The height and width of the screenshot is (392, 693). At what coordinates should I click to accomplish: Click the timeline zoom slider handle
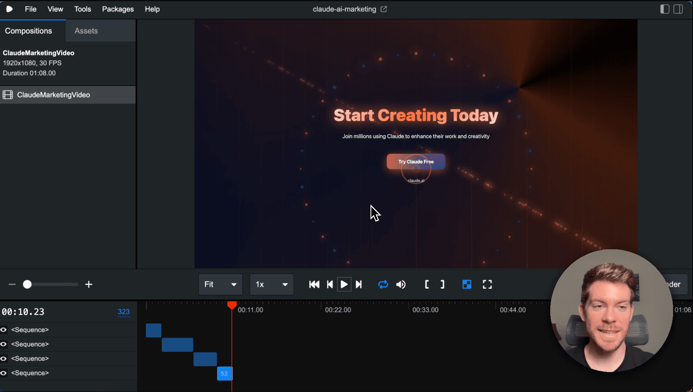tap(27, 284)
